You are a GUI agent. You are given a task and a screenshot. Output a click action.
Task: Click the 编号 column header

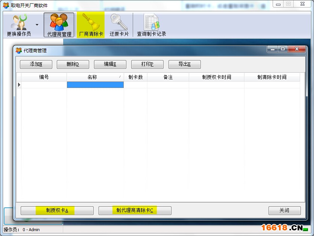44,77
